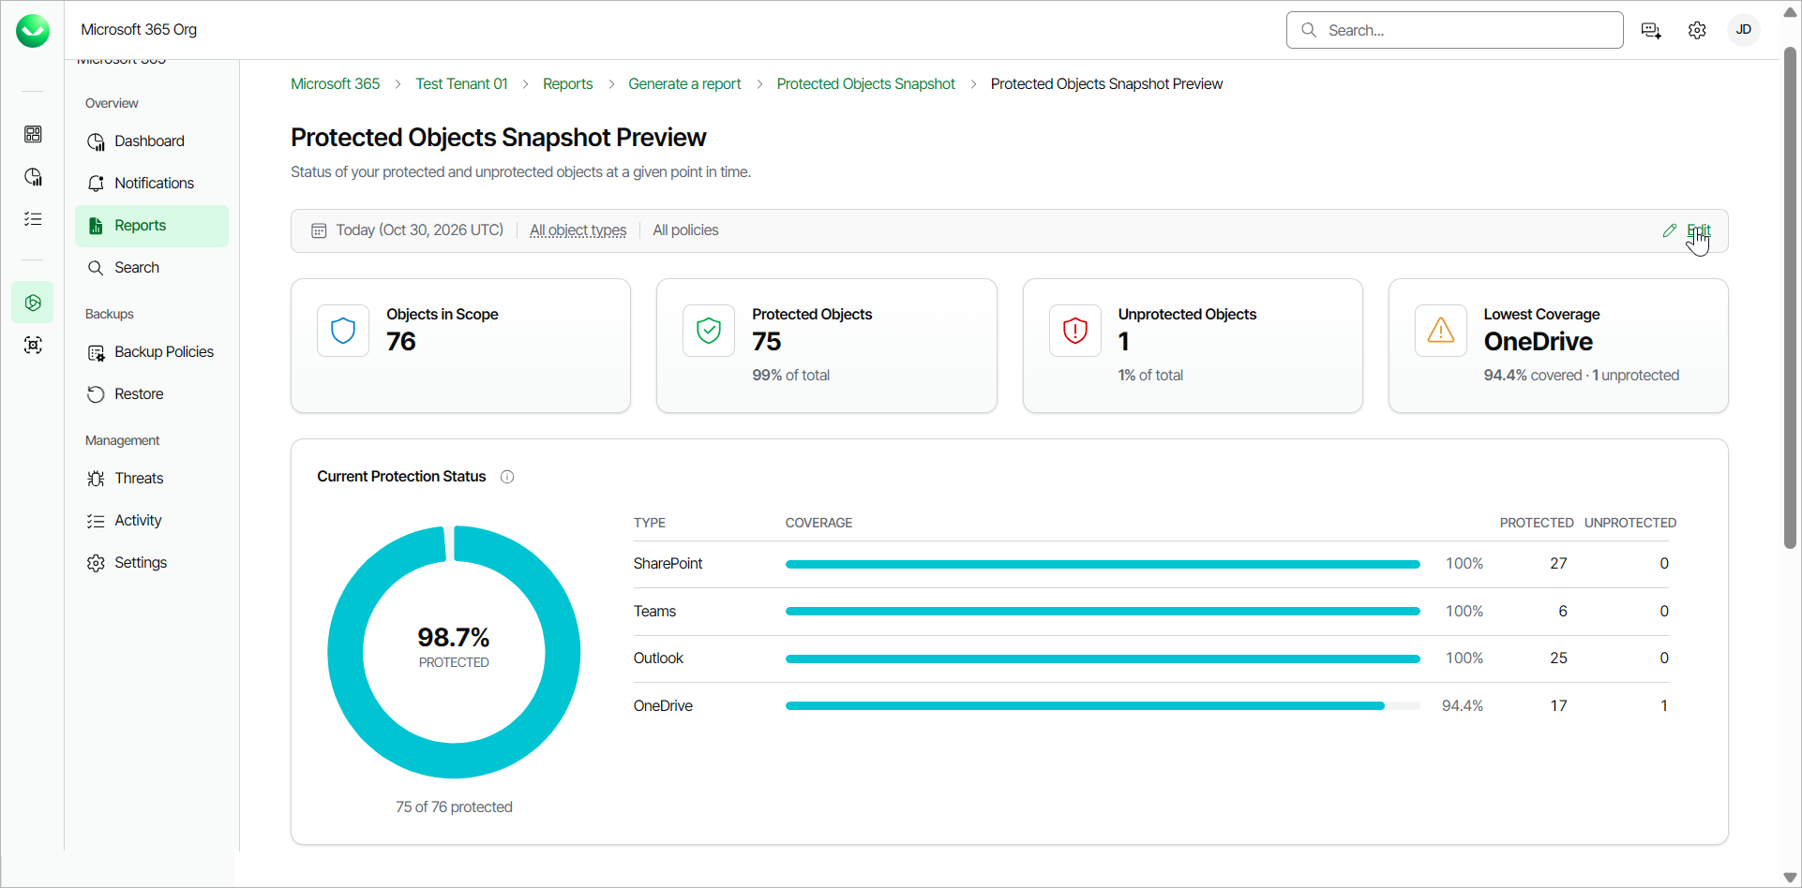Click the warning triangle on Lowest Coverage
This screenshot has height=888, width=1802.
pyautogui.click(x=1440, y=331)
